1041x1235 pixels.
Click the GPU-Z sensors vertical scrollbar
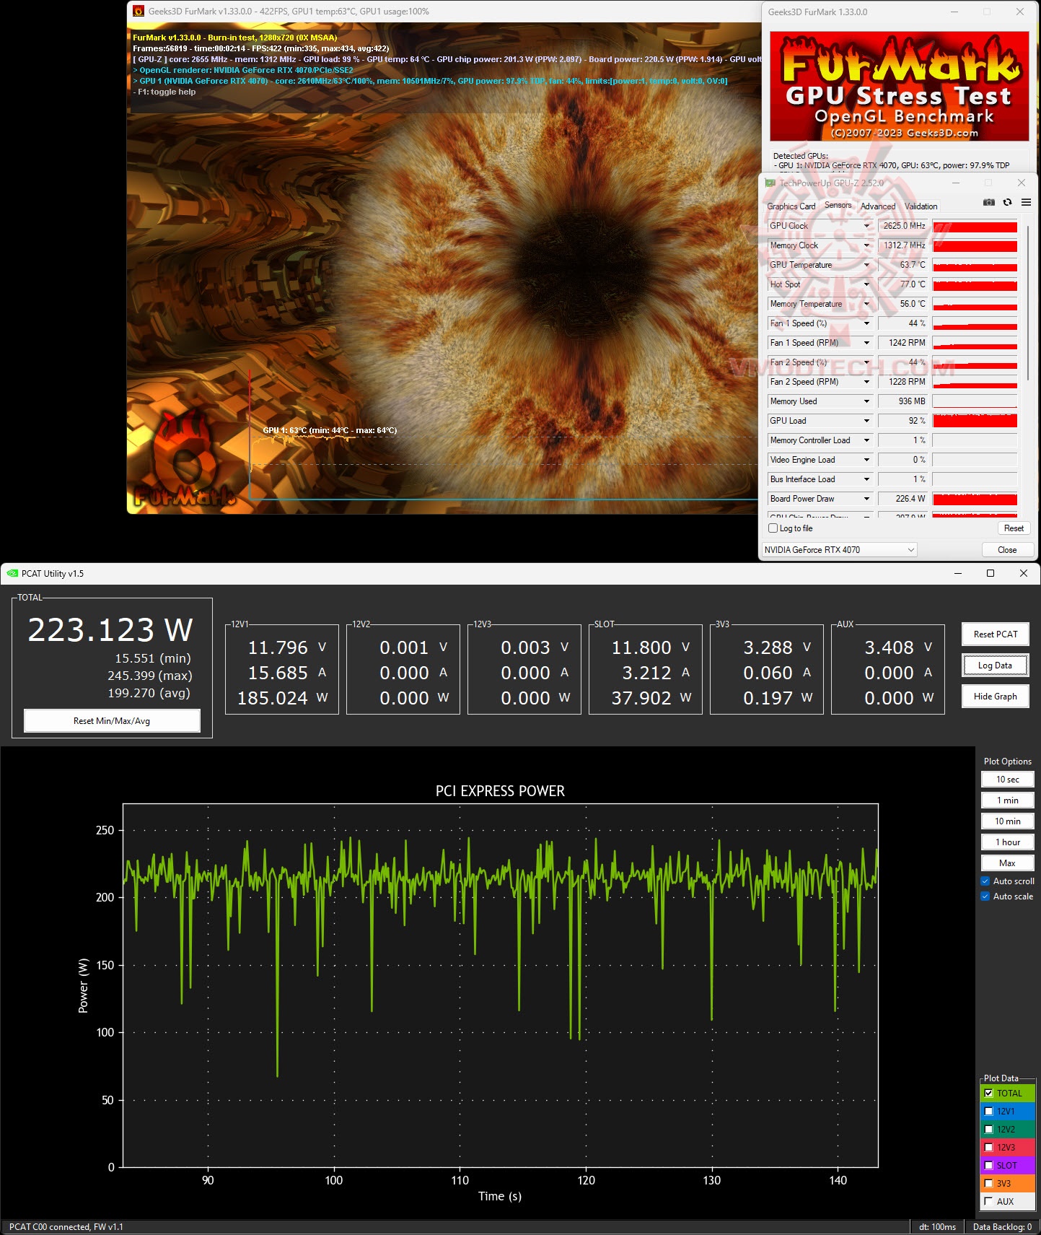pos(1027,303)
